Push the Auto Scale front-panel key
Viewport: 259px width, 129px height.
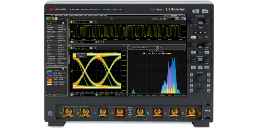(194, 37)
